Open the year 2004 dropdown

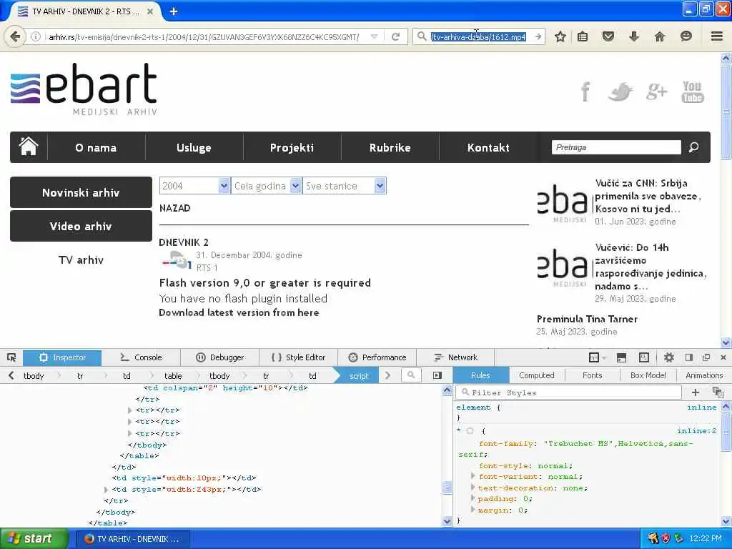(x=194, y=186)
